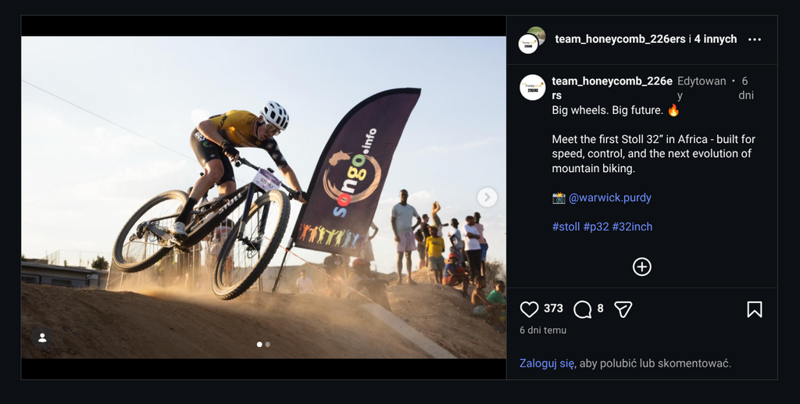The height and width of the screenshot is (404, 800).
Task: Open #p32 hashtag
Action: [x=596, y=227]
